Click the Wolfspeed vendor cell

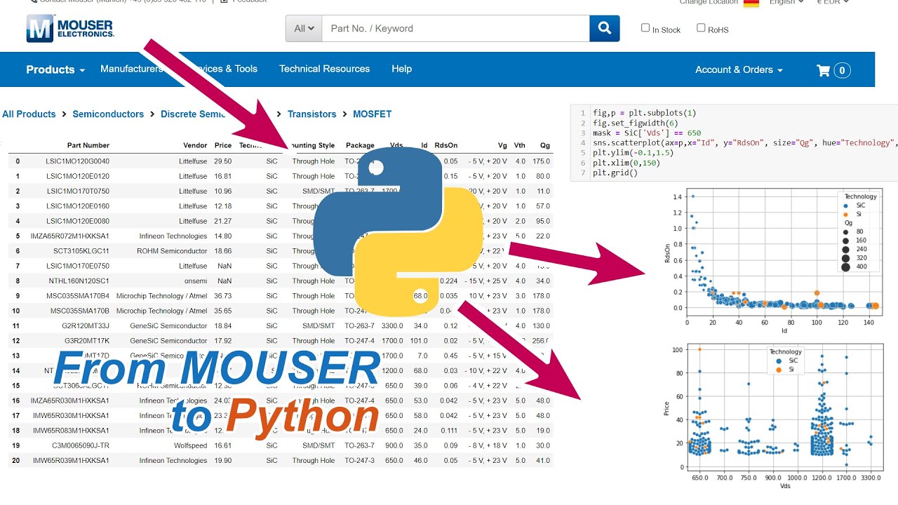191,445
